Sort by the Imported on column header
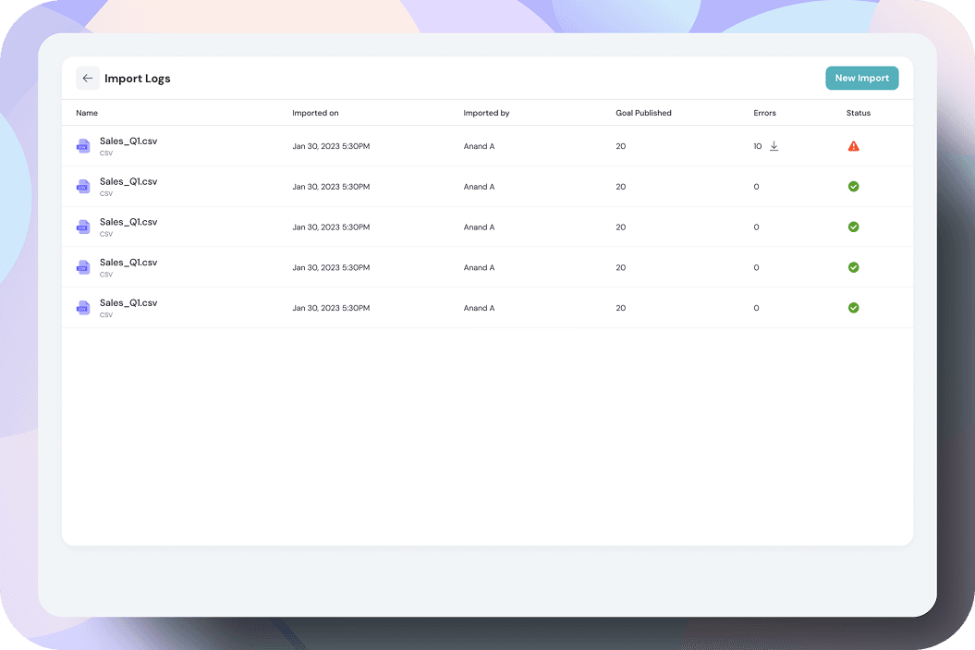Viewport: 975px width, 650px height. point(315,113)
